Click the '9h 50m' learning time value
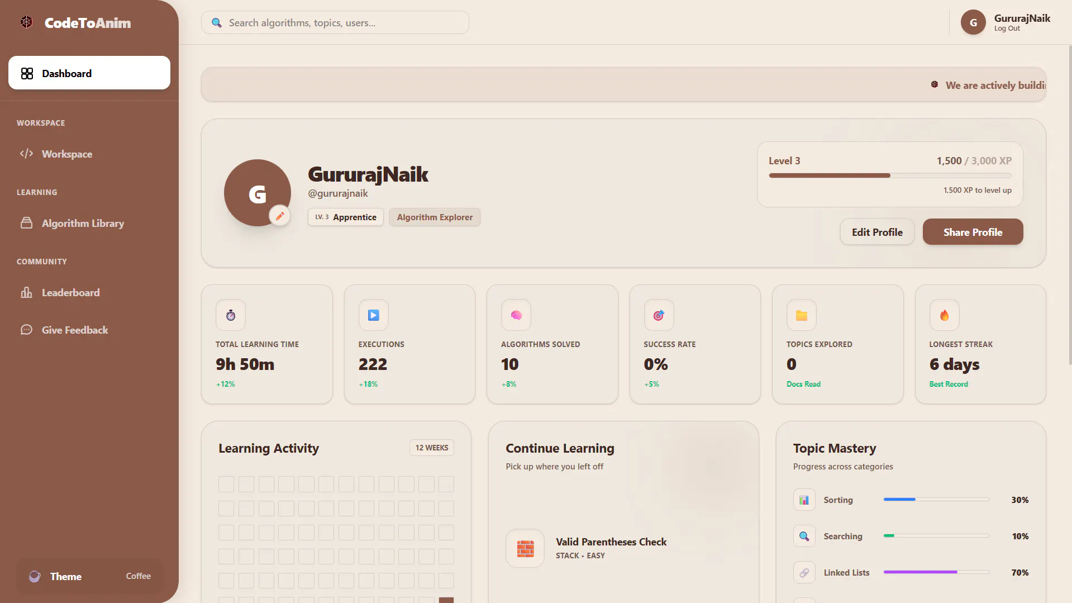This screenshot has width=1072, height=603. (245, 364)
